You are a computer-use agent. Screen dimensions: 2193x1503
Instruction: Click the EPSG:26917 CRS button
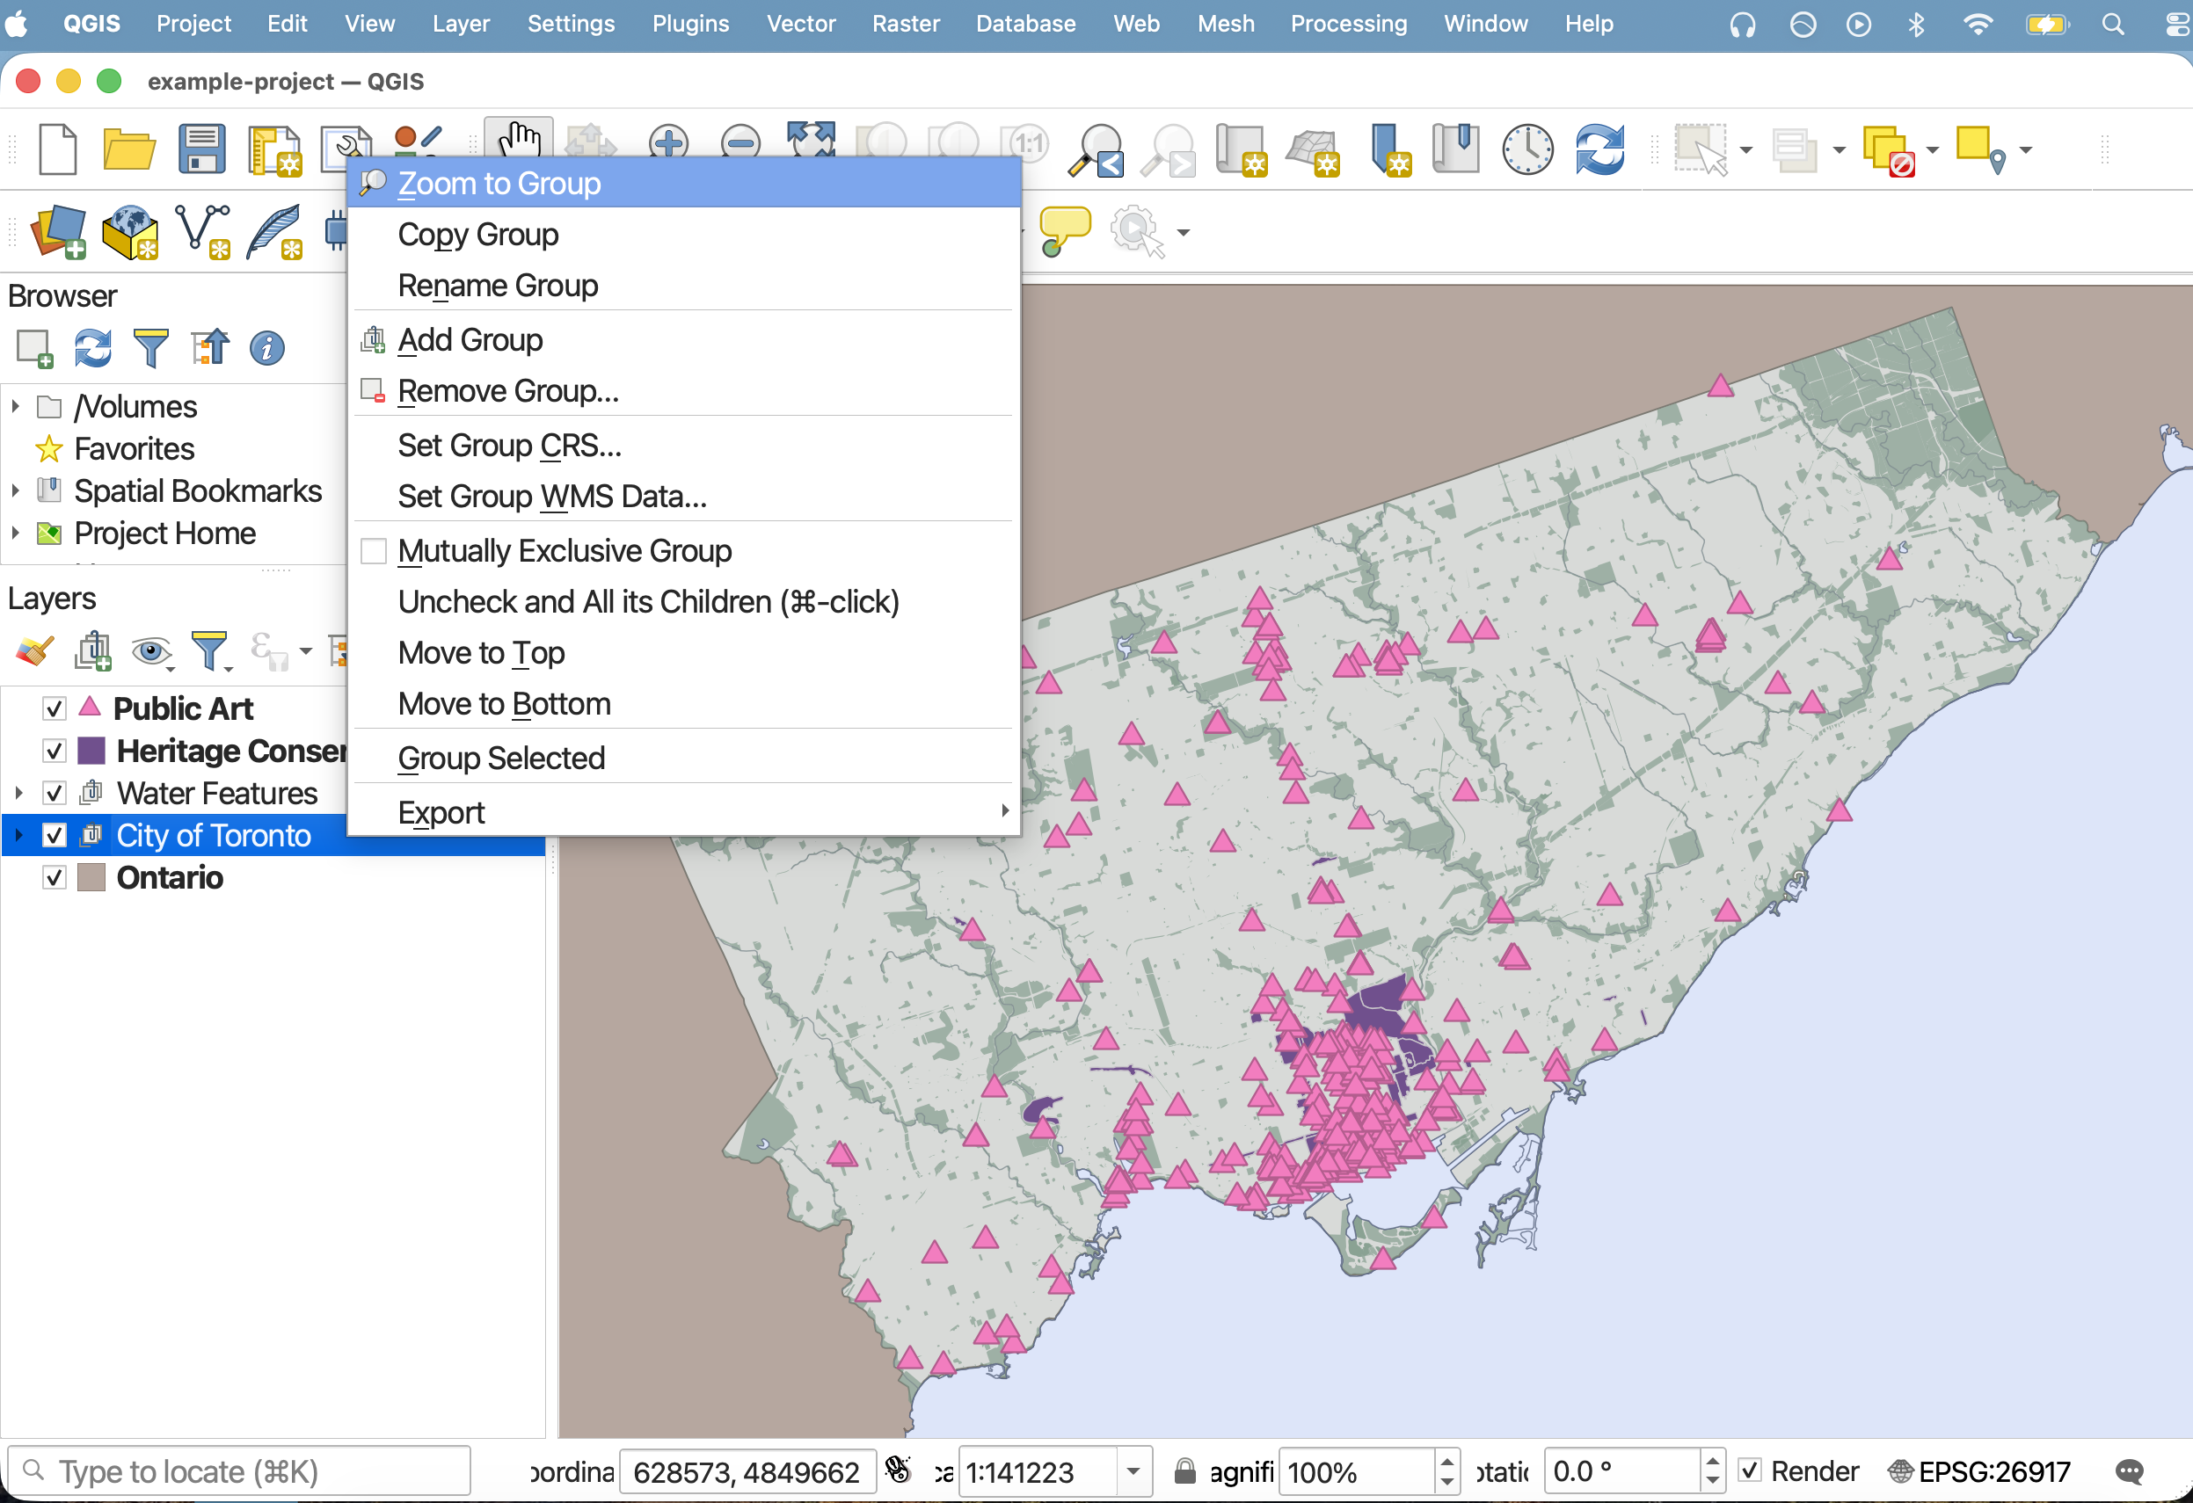point(1979,1471)
